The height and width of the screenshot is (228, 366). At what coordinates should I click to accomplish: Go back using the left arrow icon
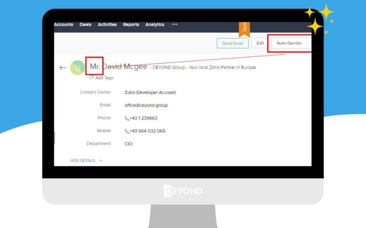click(x=62, y=68)
